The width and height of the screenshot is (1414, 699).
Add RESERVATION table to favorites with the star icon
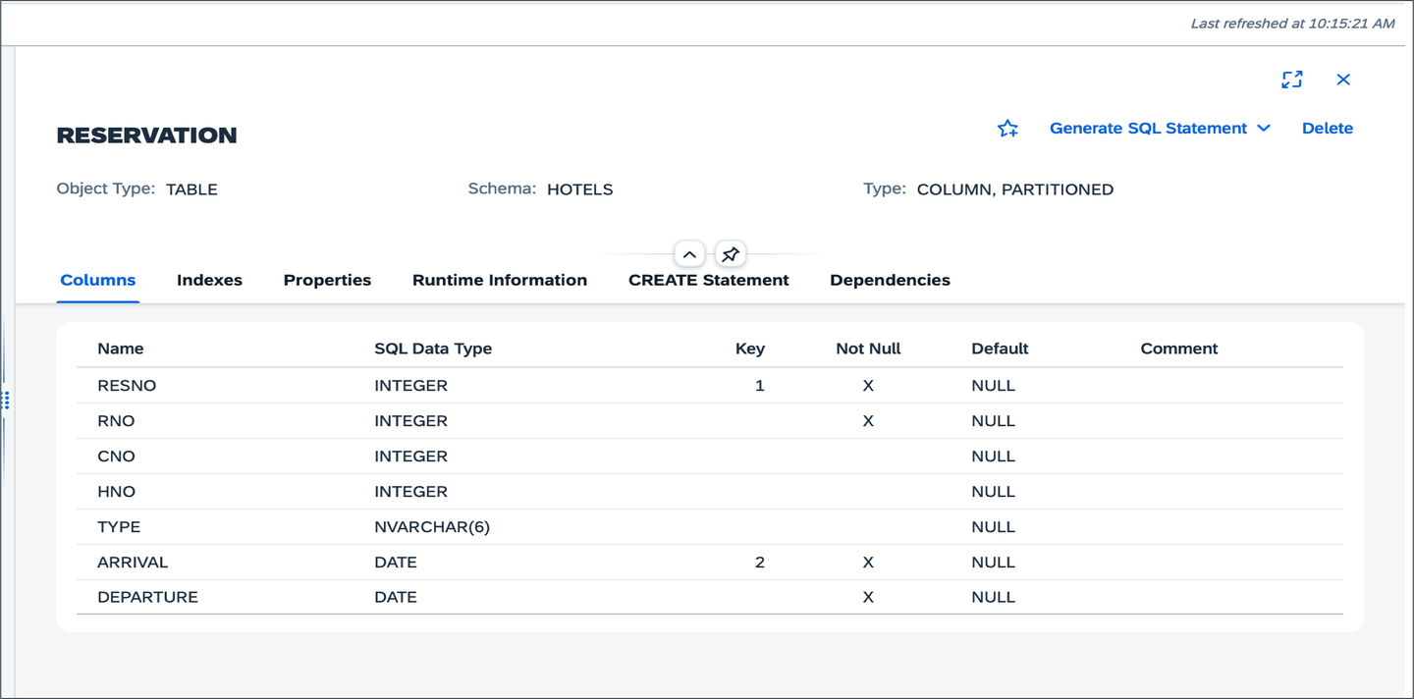click(1007, 129)
